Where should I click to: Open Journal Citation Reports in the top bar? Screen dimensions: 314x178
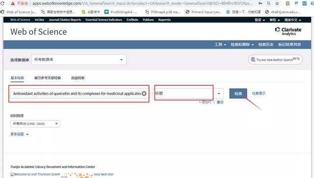(x=65, y=20)
